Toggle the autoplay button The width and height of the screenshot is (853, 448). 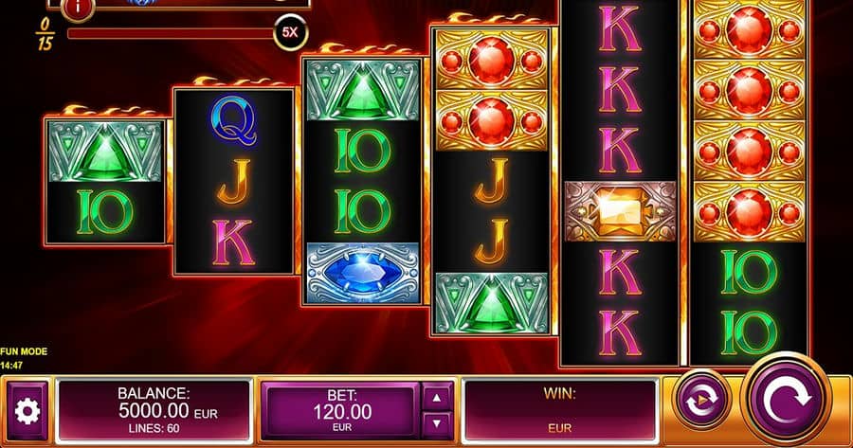(701, 402)
